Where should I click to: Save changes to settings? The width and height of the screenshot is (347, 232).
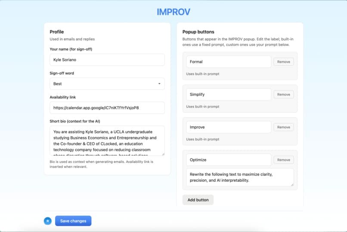73,221
